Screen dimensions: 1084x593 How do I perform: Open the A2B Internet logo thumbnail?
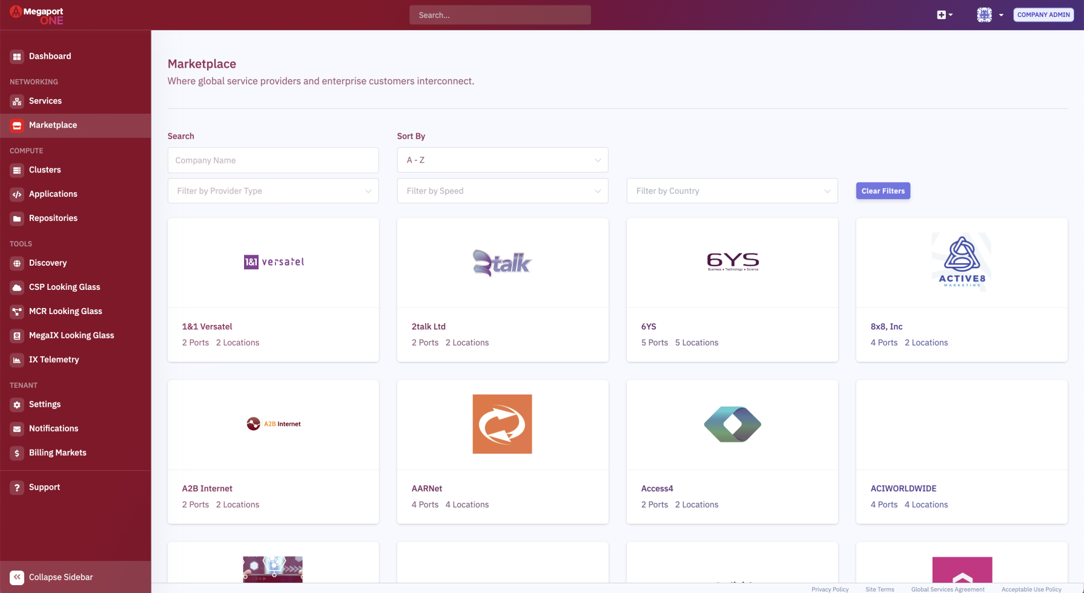point(274,424)
